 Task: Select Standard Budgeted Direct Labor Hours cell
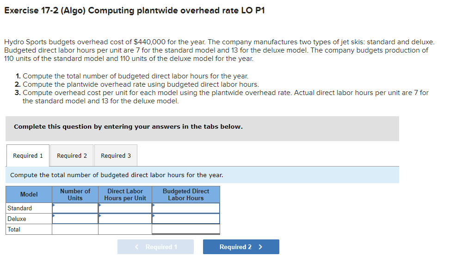click(185, 208)
